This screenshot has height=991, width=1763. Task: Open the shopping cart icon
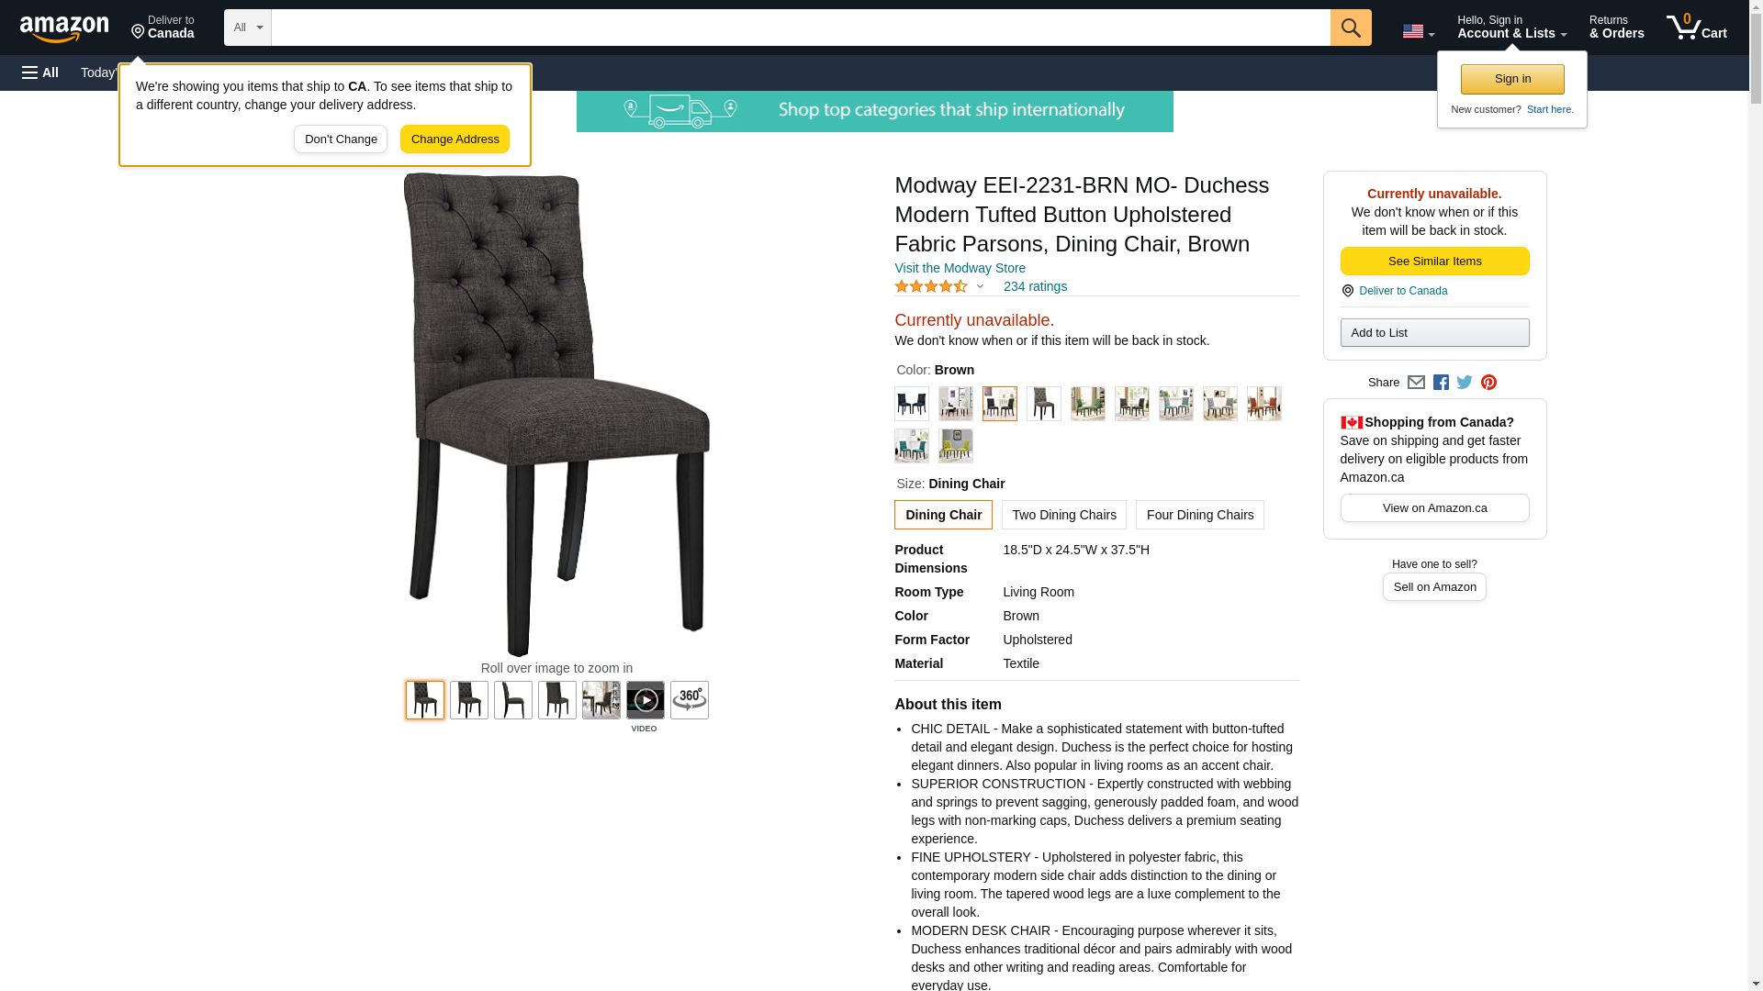[1696, 28]
